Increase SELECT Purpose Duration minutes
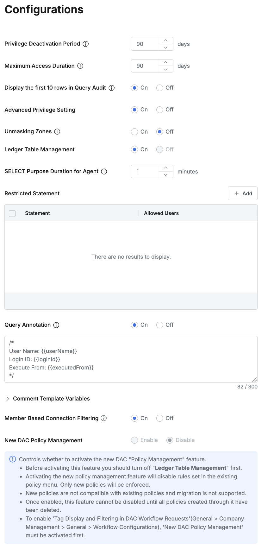 click(x=165, y=168)
